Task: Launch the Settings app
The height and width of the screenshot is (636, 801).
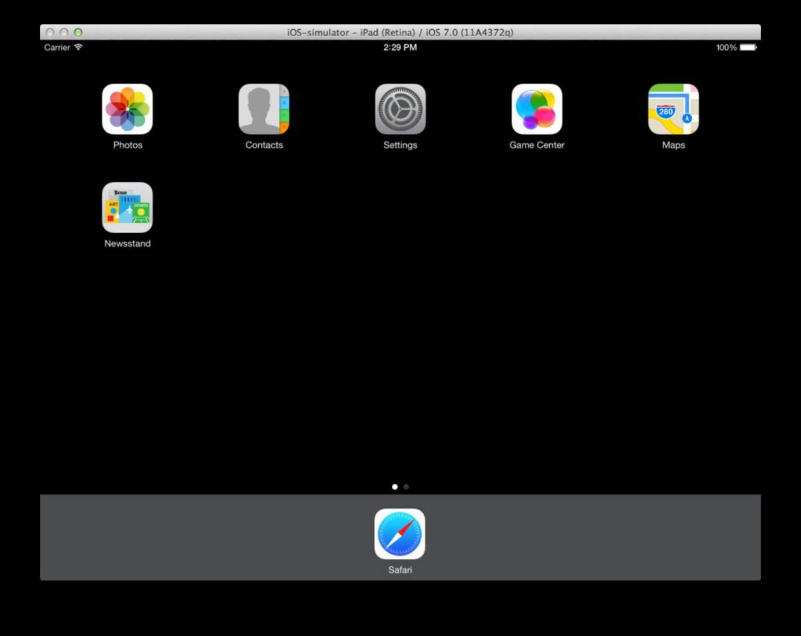Action: tap(400, 109)
